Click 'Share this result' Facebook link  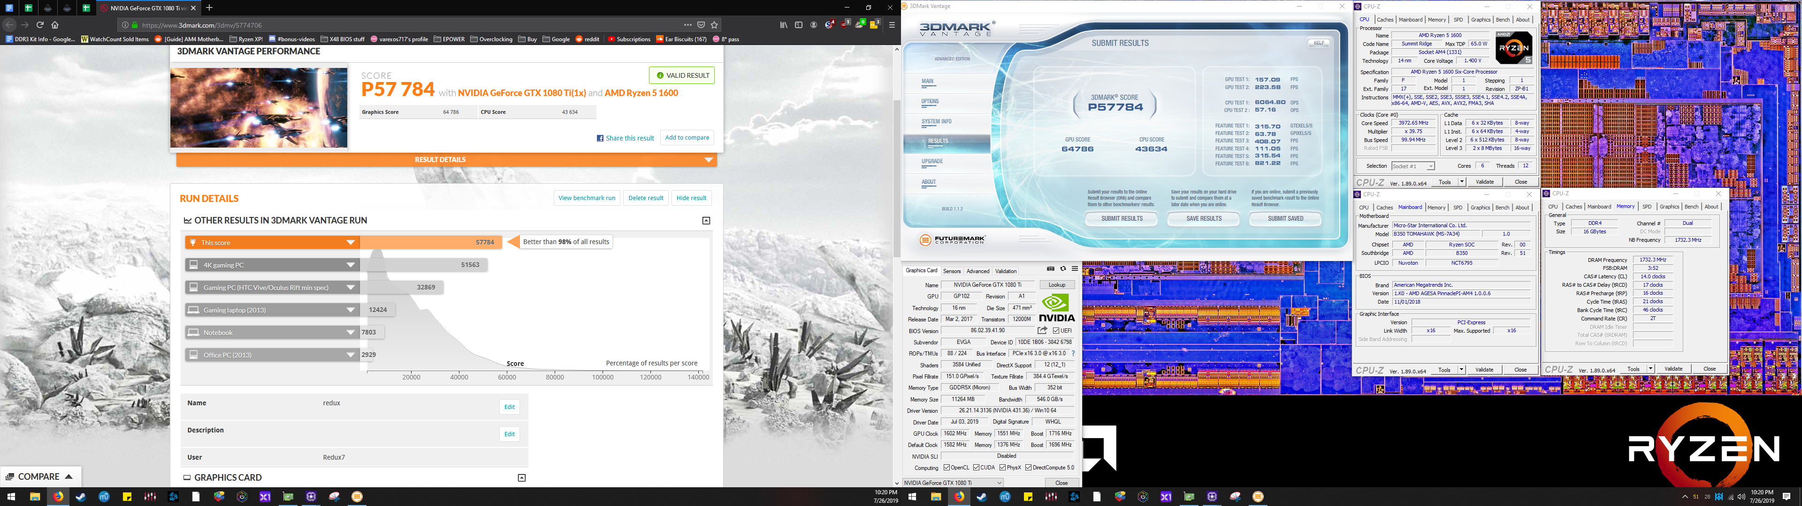click(626, 138)
